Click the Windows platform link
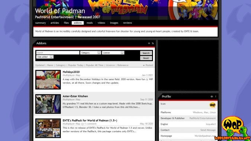 [198, 112]
